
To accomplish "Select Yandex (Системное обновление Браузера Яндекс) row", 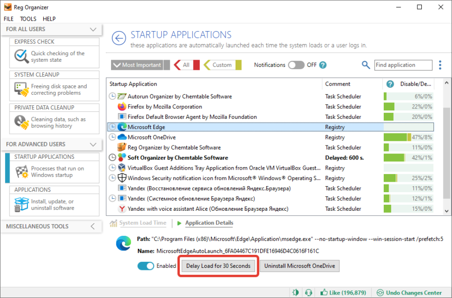I will pos(270,199).
